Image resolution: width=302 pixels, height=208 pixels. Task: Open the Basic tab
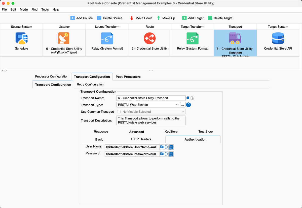[99, 139]
